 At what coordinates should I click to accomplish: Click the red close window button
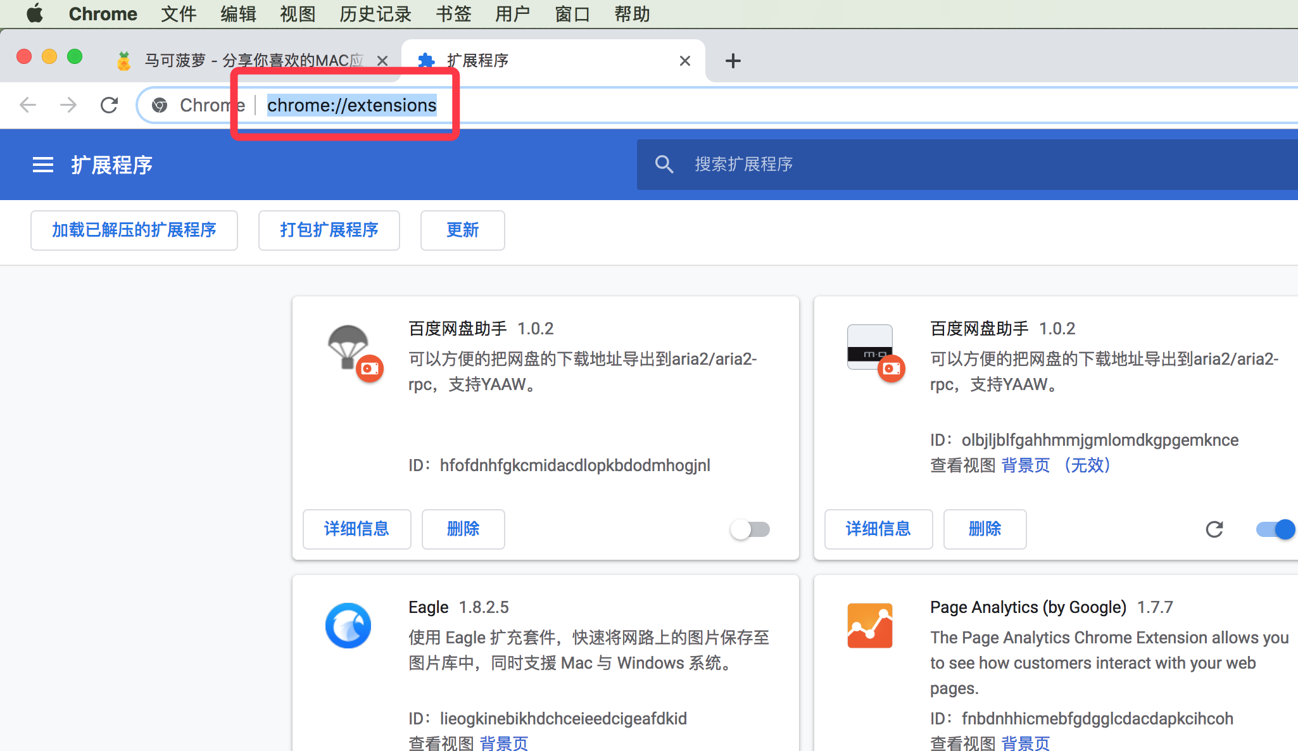tap(24, 56)
